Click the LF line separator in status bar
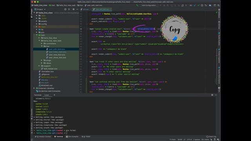 coord(184,139)
